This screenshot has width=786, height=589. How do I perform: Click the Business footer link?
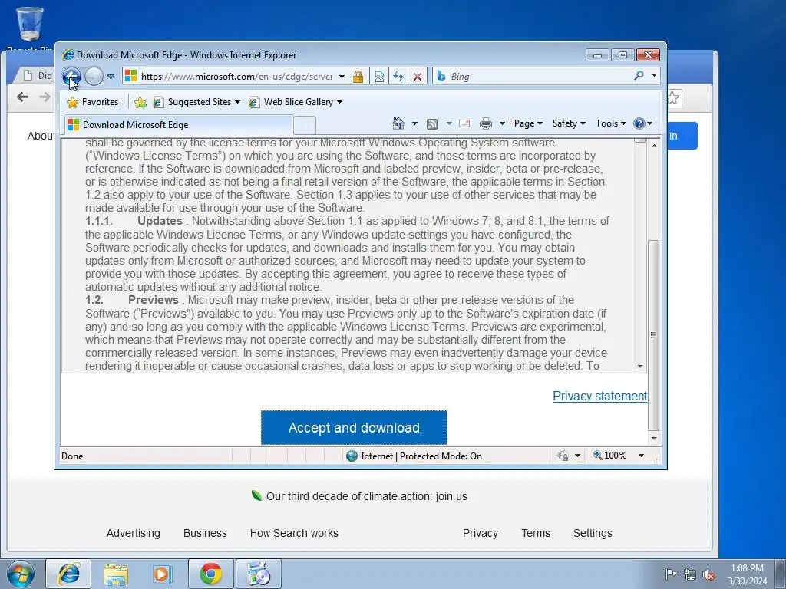(205, 534)
